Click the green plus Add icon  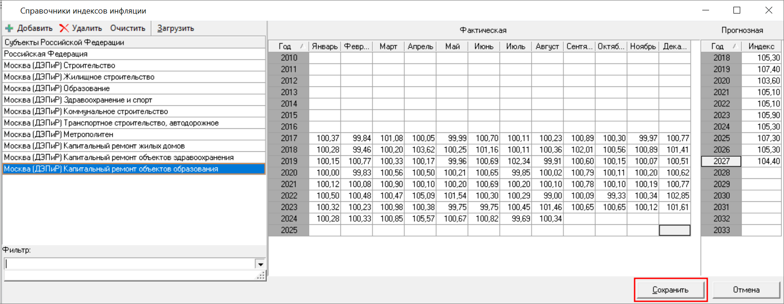(x=9, y=28)
